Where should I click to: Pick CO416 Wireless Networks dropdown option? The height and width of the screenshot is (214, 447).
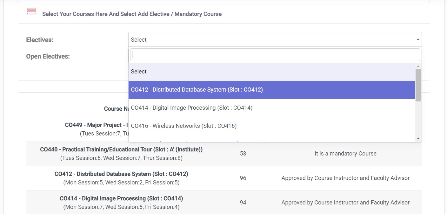(272, 126)
